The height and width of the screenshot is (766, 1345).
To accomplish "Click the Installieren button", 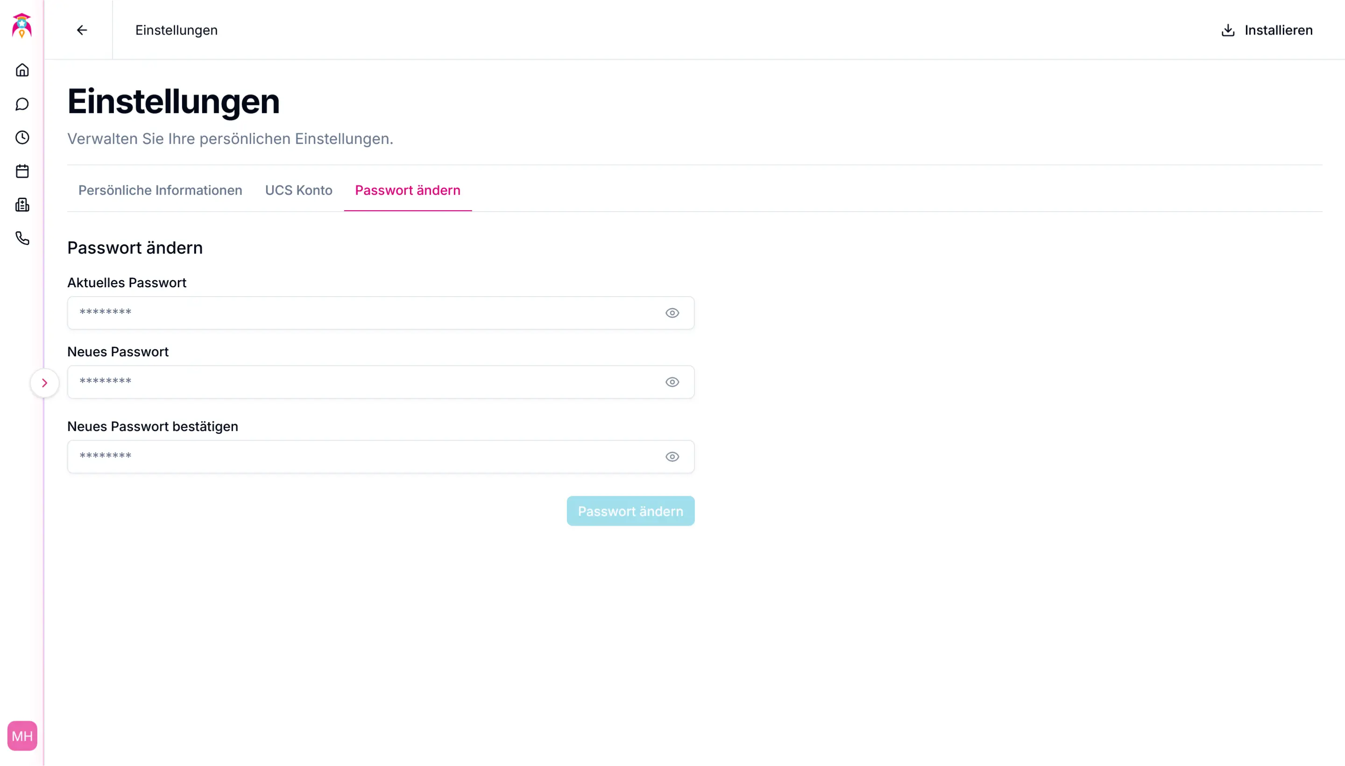I will click(x=1267, y=30).
